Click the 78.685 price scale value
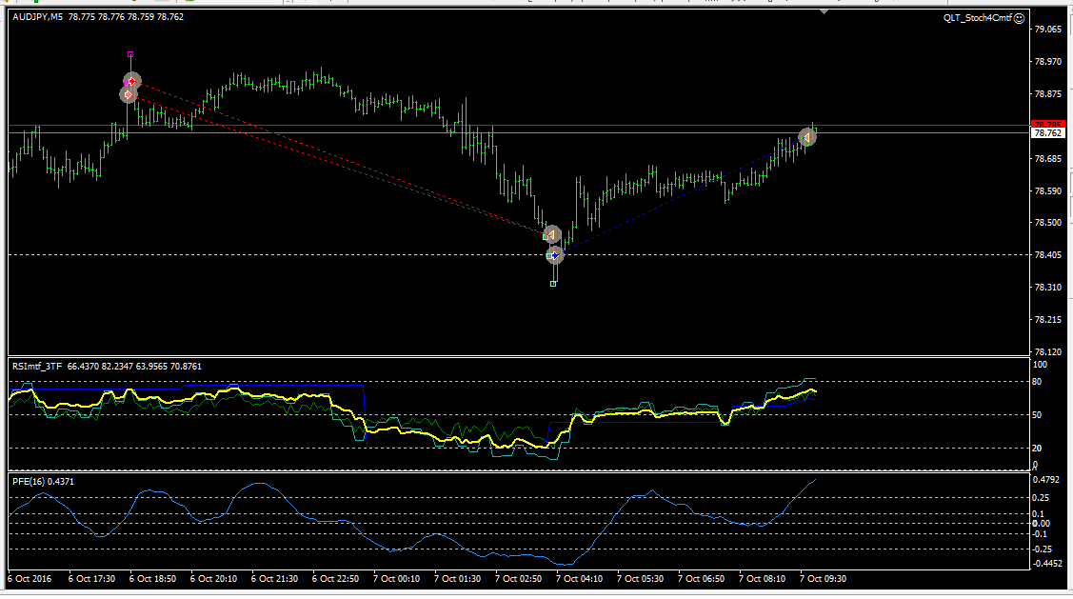 pyautogui.click(x=1047, y=159)
